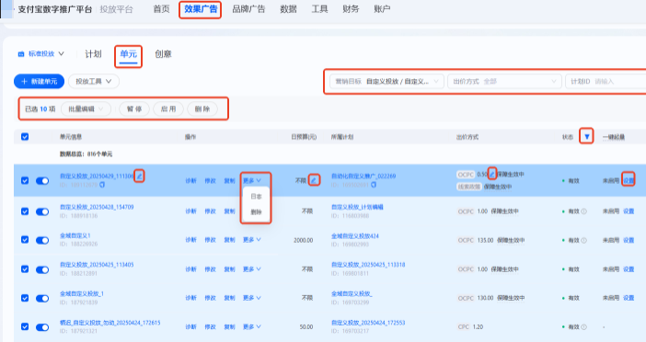Uncheck the 自定义投放_20250425_113405 row checkbox
The height and width of the screenshot is (342, 646).
25,269
